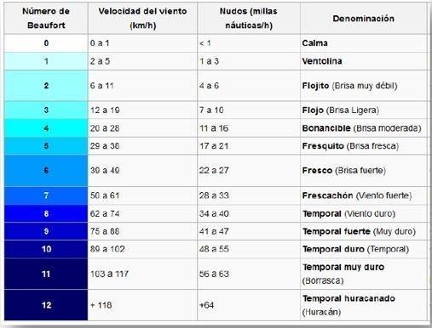Click wind speed '20 a 28'
This screenshot has width=432, height=328.
[x=105, y=128]
